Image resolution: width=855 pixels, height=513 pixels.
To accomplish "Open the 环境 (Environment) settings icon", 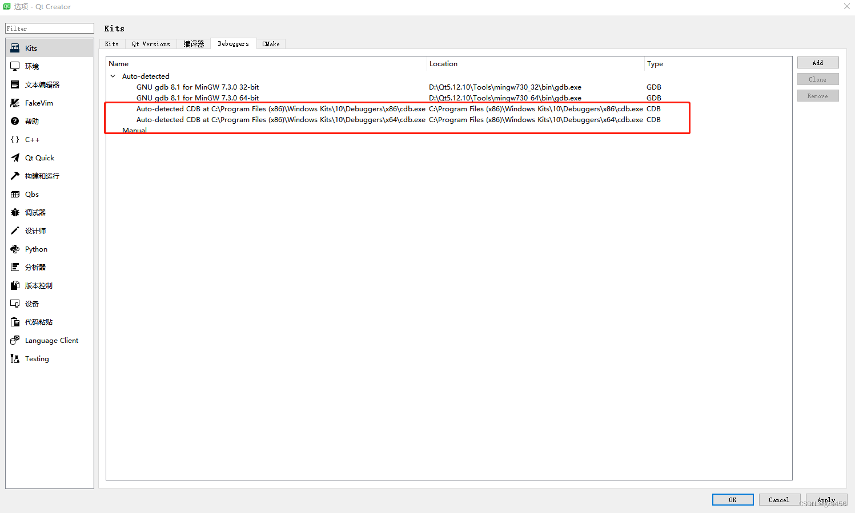I will [x=15, y=66].
